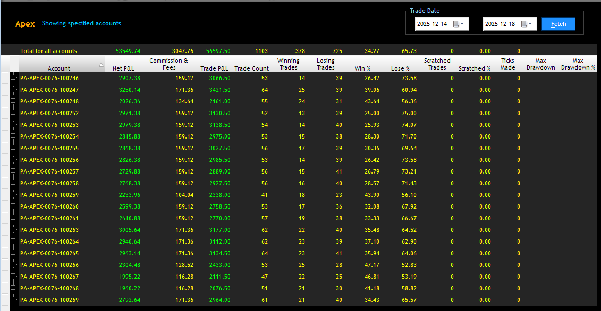Select account name PA-APEX-0076-100255
Viewport: 601px width, 311px height.
49,148
